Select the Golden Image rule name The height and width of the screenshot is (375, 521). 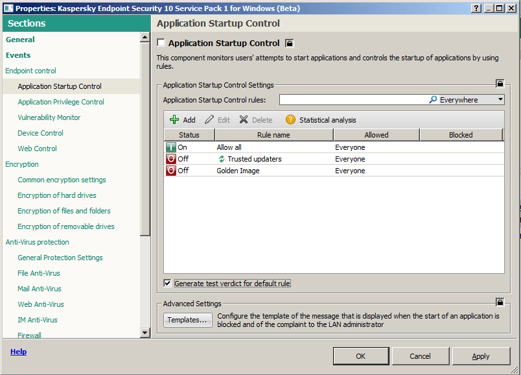tap(238, 171)
